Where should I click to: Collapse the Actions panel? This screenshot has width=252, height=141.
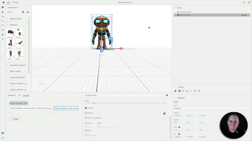[x=175, y=87]
